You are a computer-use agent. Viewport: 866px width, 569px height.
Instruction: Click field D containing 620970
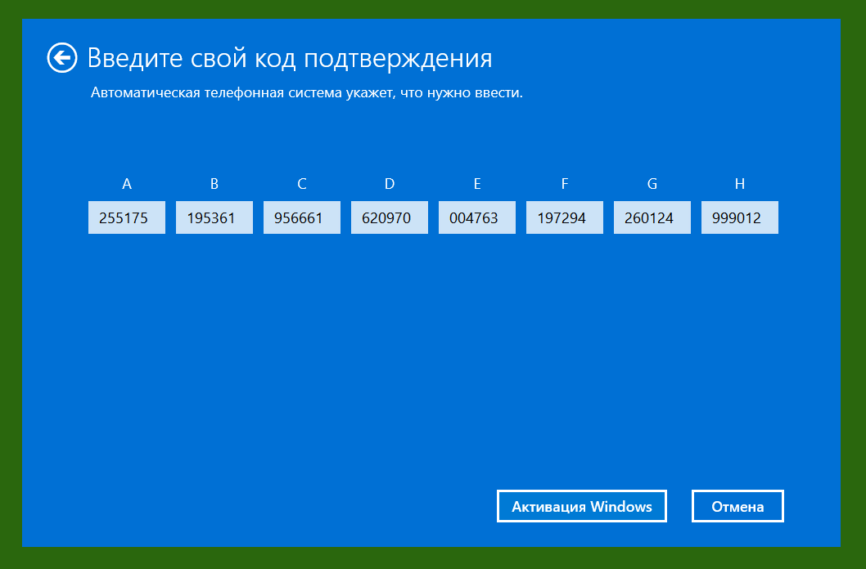[x=390, y=217]
